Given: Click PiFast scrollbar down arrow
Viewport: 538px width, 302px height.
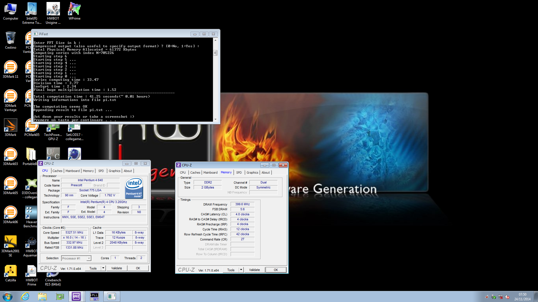Looking at the screenshot, I should pos(215,119).
